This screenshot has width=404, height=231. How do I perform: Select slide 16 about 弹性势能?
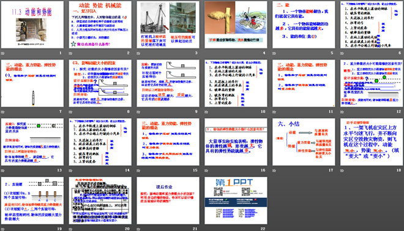tap(236, 142)
